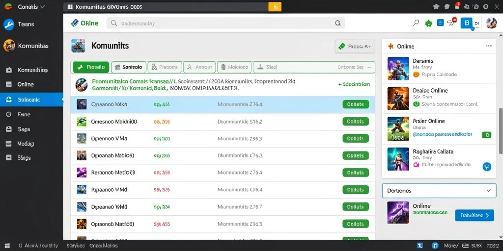Click the Komunitas title bar tab
503x251 pixels.
(x=165, y=7)
